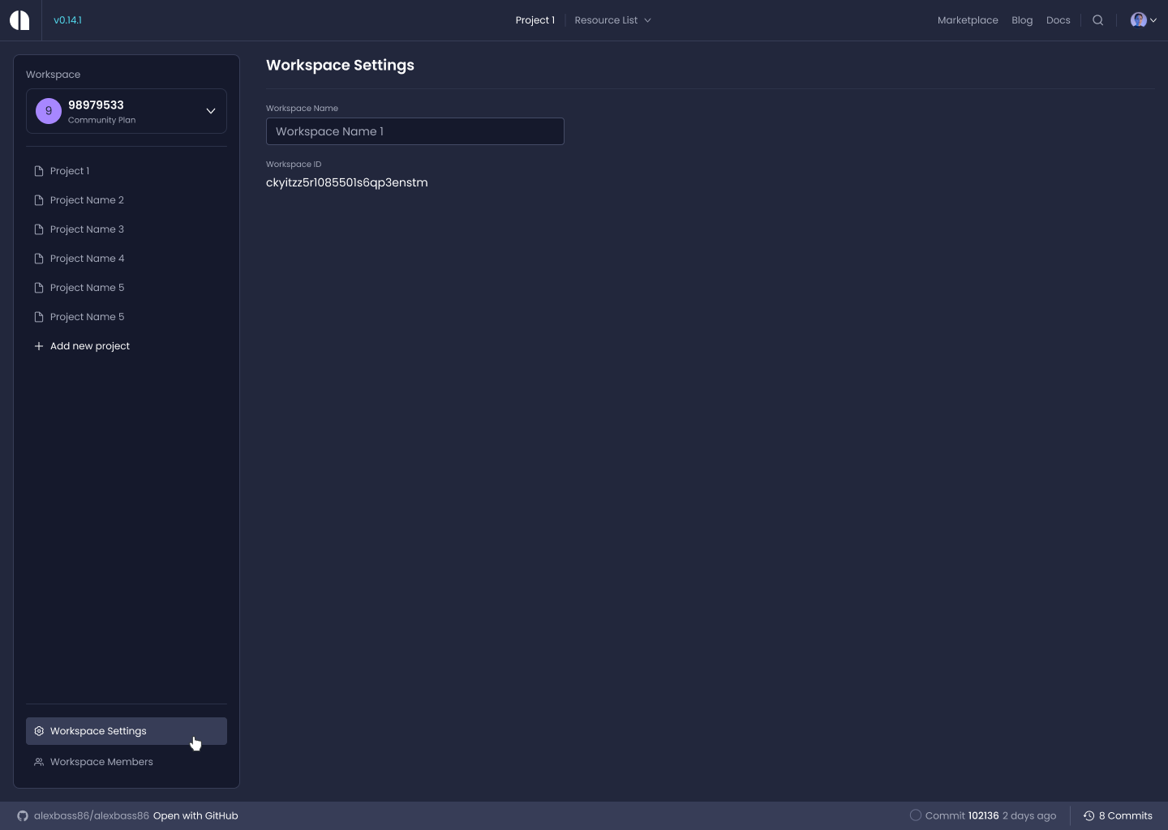Select the Workspace Settings gear icon
Screen dimensions: 1168x830
(39, 731)
